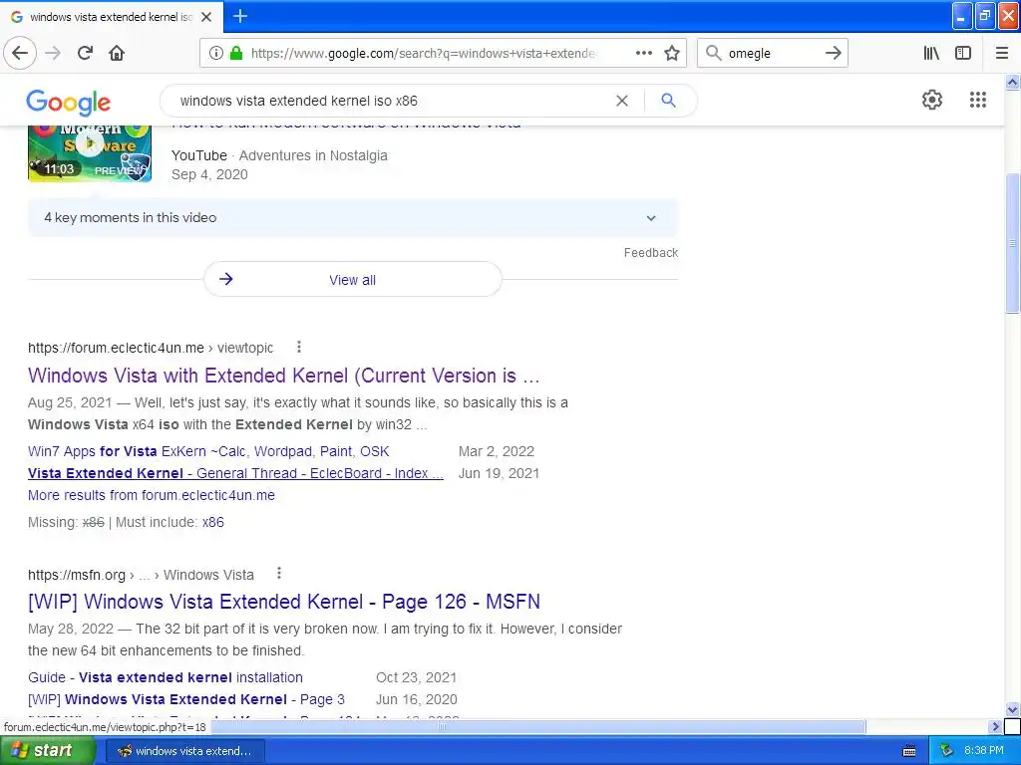
Task: Click the keyboard icon in the taskbar
Action: click(x=909, y=751)
